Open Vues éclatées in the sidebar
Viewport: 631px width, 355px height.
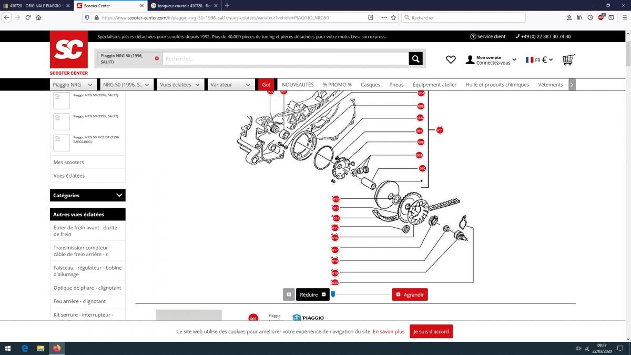69,176
